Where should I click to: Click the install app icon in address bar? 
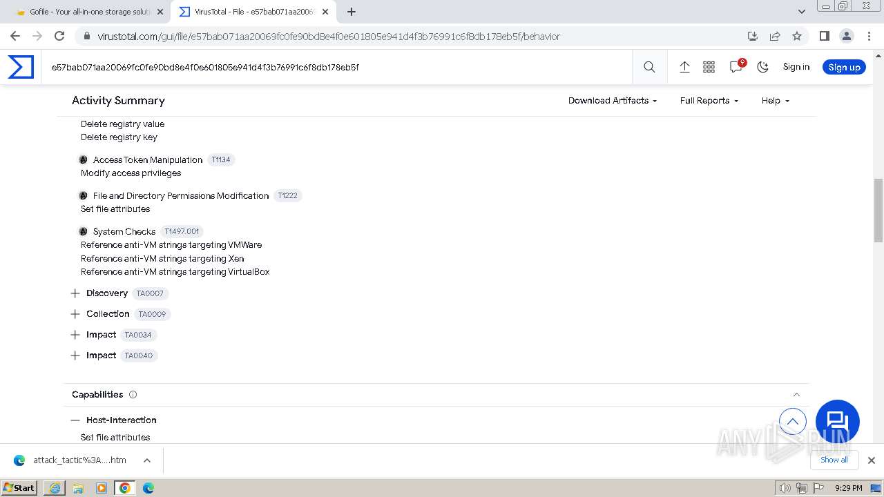(x=753, y=36)
